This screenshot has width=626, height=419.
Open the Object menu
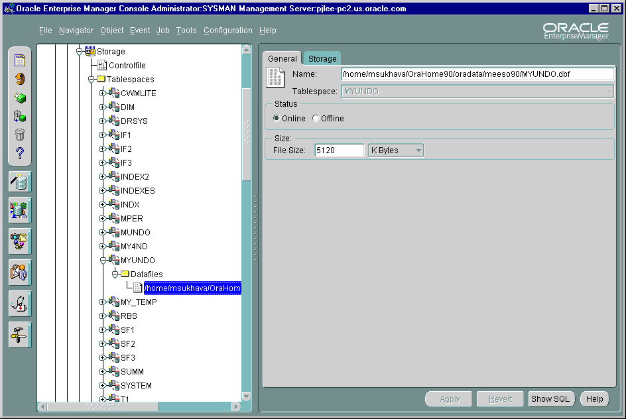[112, 30]
